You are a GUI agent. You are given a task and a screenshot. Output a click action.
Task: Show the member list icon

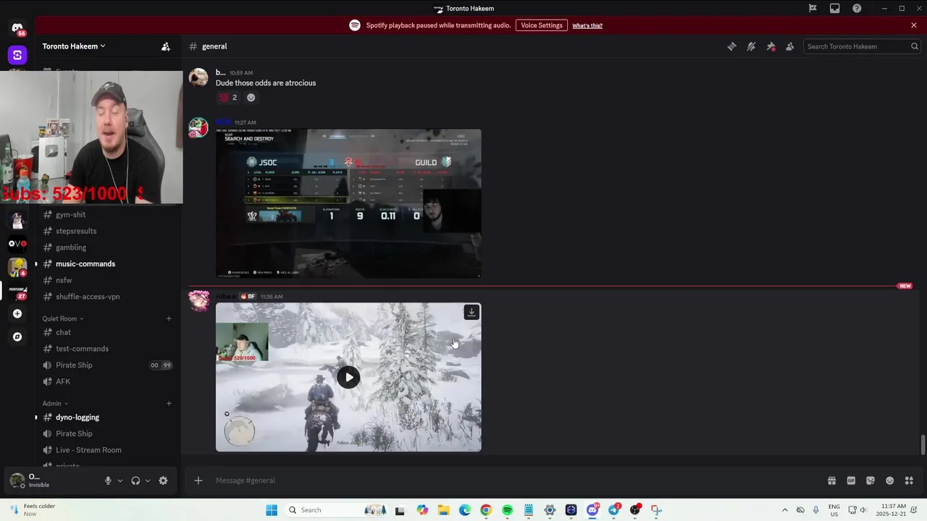tap(790, 46)
